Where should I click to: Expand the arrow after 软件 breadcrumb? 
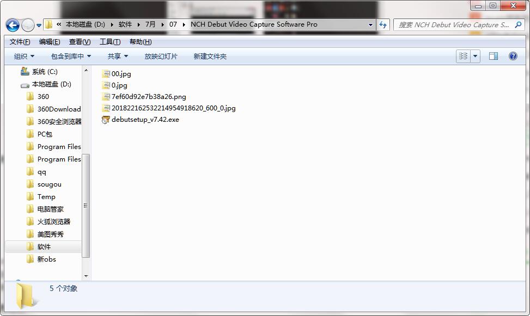(x=139, y=24)
